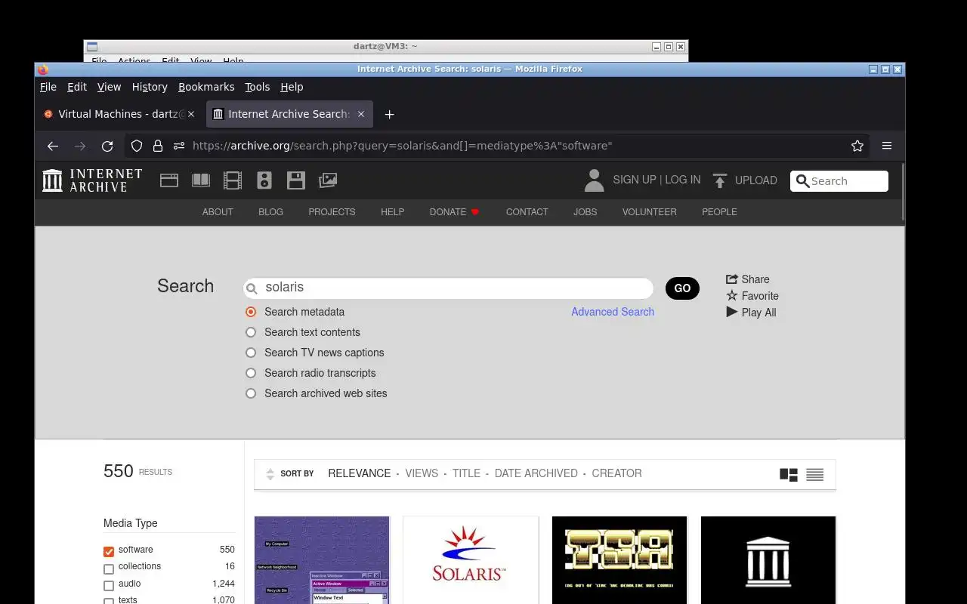
Task: Open the Solaris logo result thumbnail
Action: (x=471, y=560)
